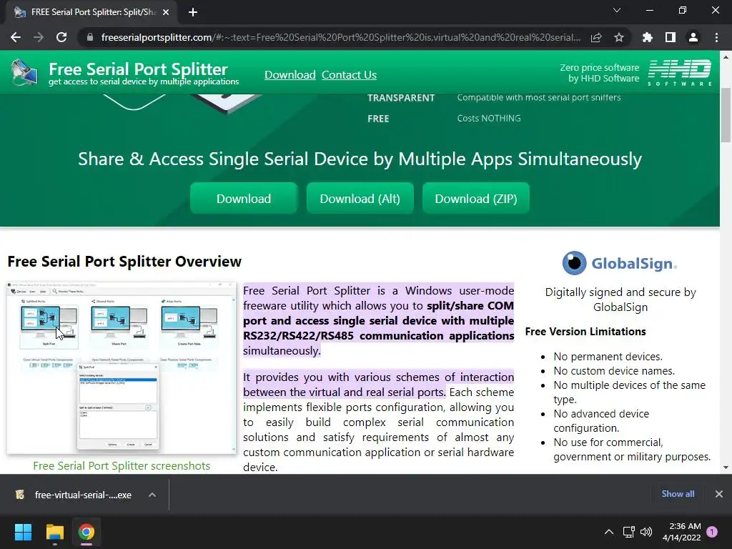Click the 'Free Serial Port Splitter Overview' heading
The image size is (732, 549).
coord(124,262)
